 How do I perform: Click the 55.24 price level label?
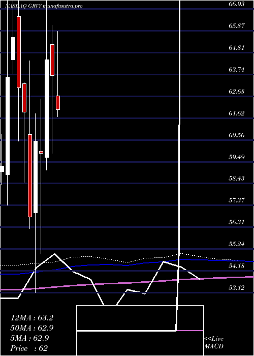[236, 244]
